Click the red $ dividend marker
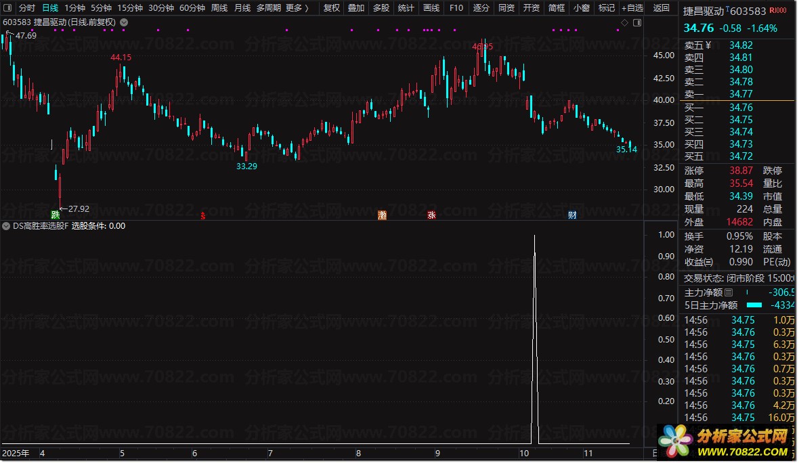The image size is (799, 463). click(x=203, y=215)
